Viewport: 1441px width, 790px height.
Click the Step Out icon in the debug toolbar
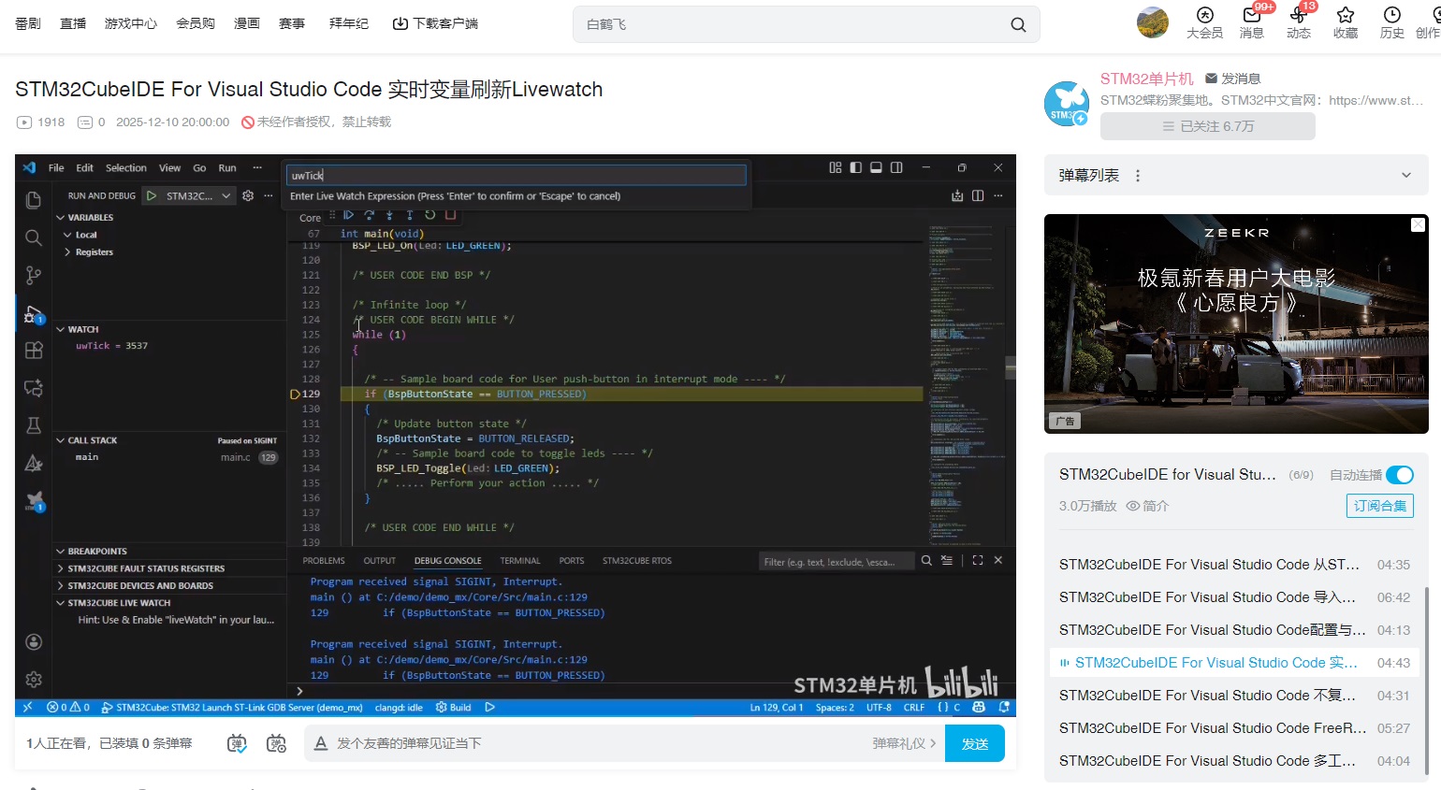coord(410,215)
